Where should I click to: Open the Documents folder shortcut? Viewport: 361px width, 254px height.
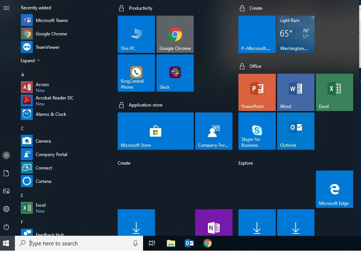pos(6,173)
